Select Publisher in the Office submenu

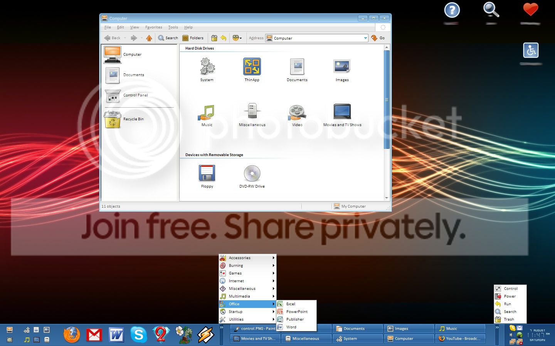296,319
